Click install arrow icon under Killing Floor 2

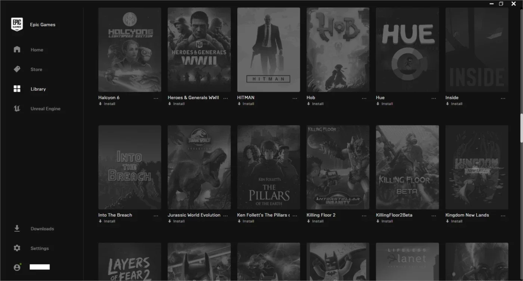pos(309,221)
